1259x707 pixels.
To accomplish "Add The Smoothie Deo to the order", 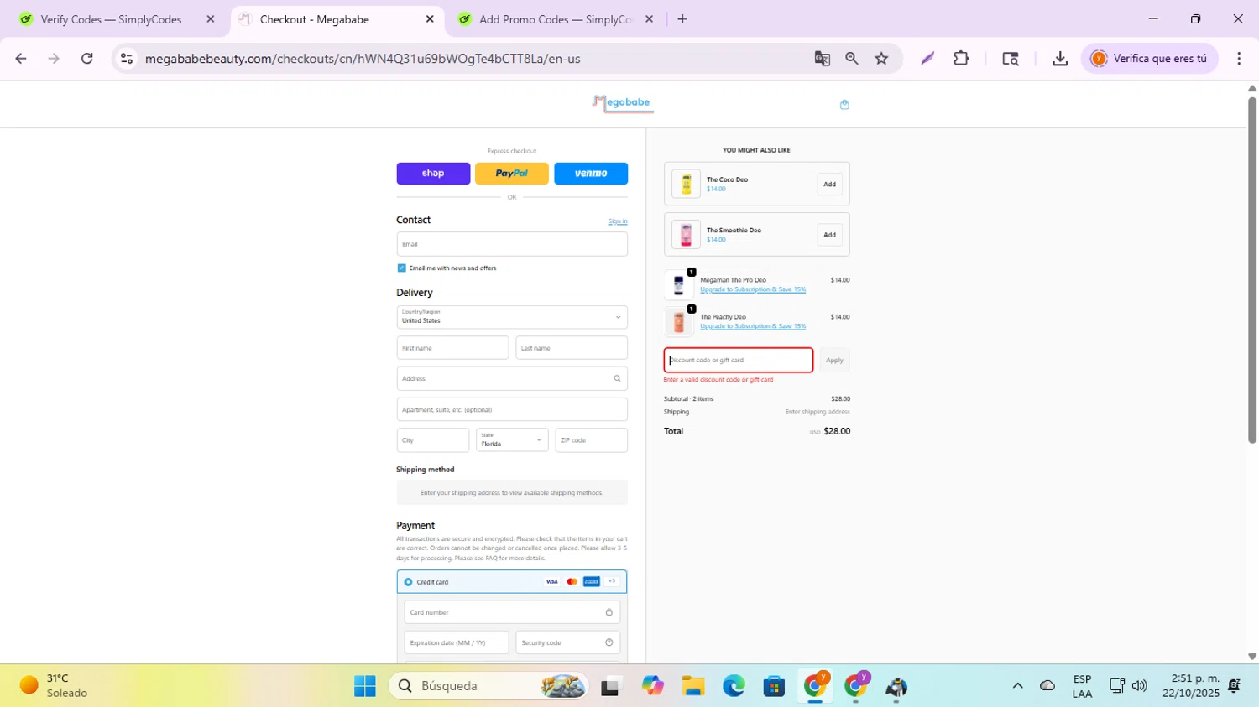I will (829, 235).
